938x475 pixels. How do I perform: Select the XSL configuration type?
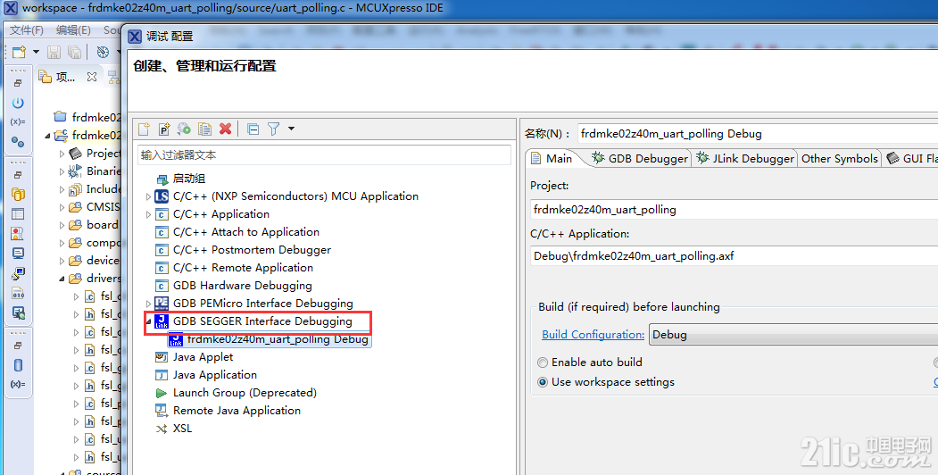tap(182, 429)
